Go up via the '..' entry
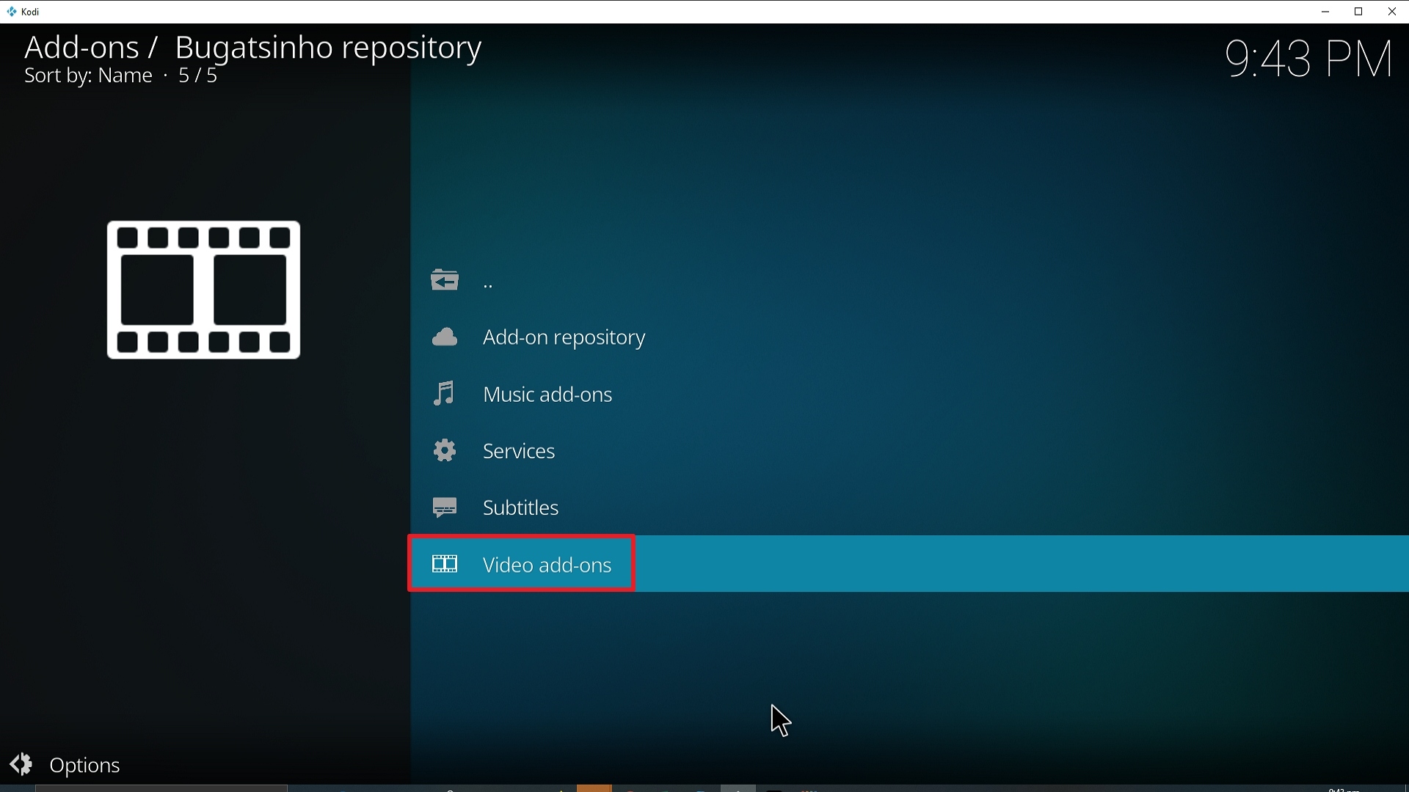 pyautogui.click(x=910, y=281)
